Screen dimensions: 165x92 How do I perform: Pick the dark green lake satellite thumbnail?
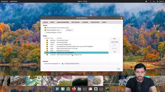pyautogui.click(x=80, y=81)
